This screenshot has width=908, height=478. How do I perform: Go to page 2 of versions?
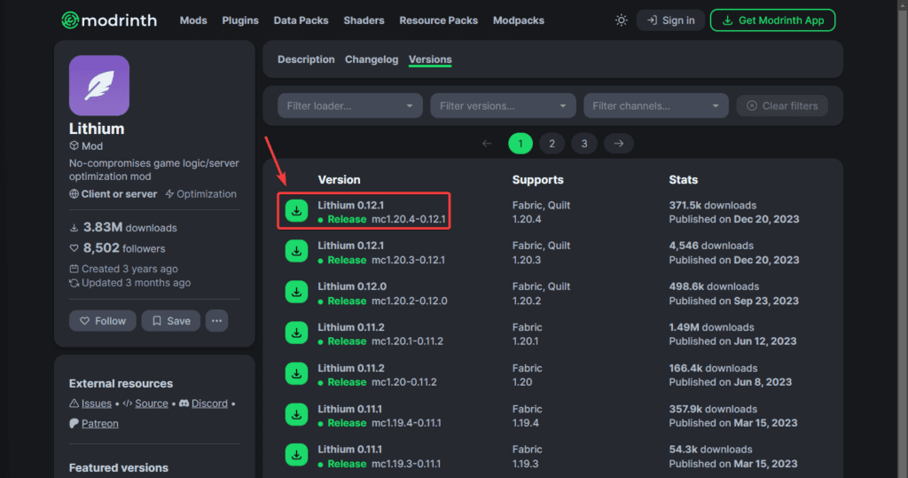[552, 144]
